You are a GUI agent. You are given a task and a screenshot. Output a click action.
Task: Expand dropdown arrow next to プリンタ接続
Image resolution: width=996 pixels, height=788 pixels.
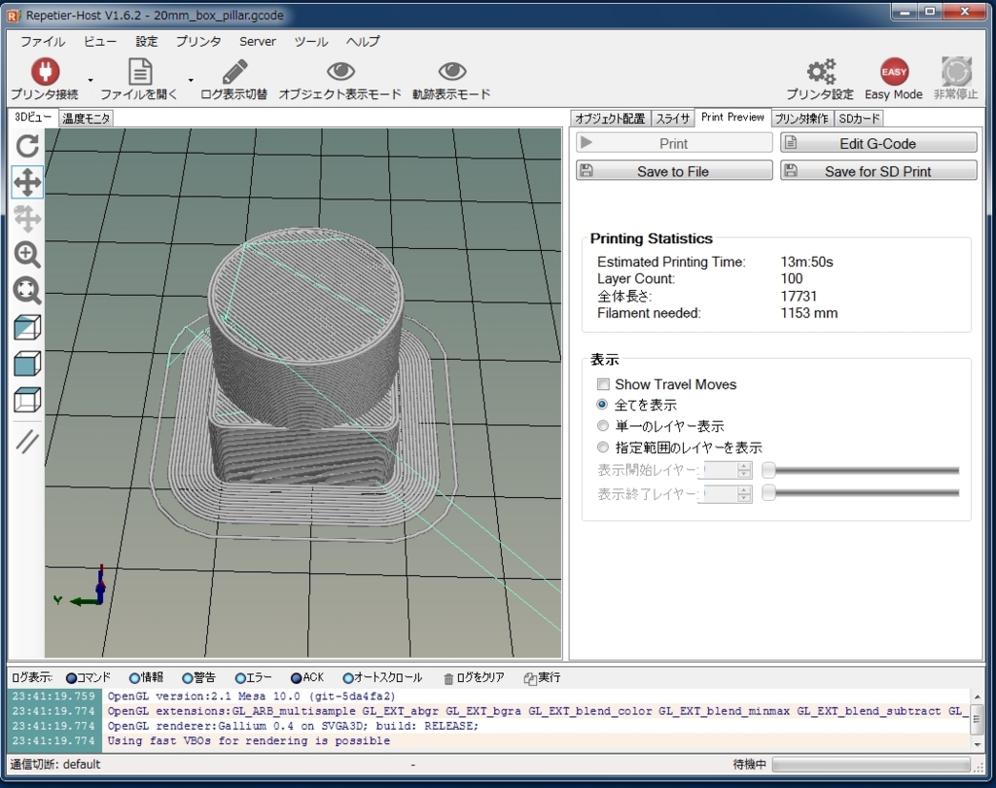[x=90, y=80]
